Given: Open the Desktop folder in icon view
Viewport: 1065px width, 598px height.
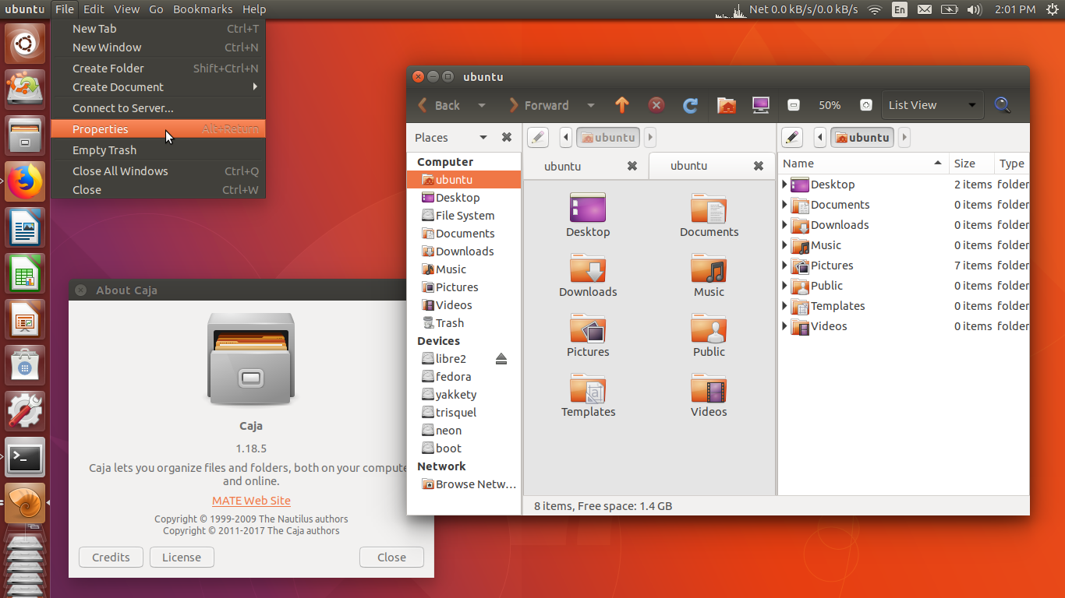Looking at the screenshot, I should pos(588,215).
